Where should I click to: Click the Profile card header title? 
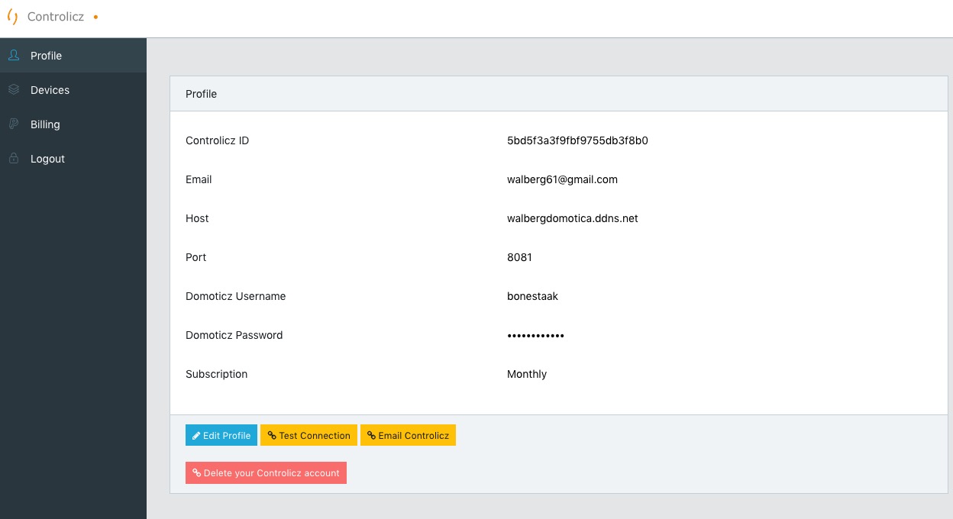pos(201,94)
